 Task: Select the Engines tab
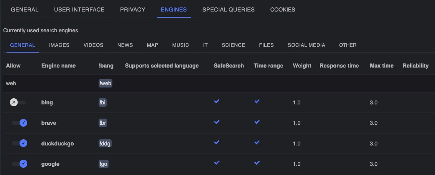174,10
